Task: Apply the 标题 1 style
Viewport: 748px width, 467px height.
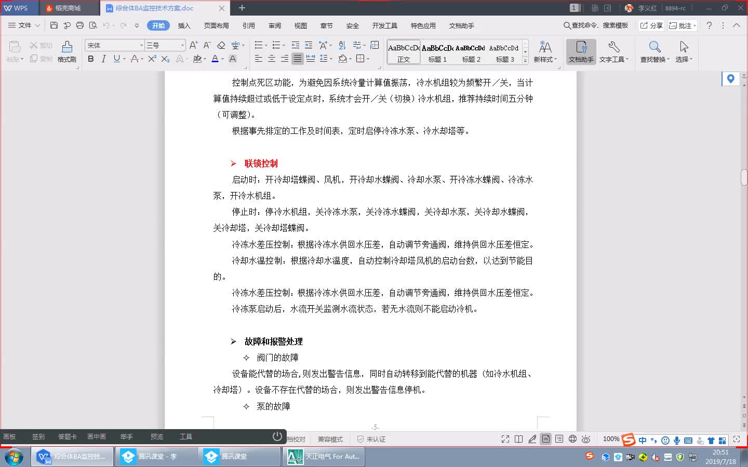Action: pyautogui.click(x=437, y=52)
